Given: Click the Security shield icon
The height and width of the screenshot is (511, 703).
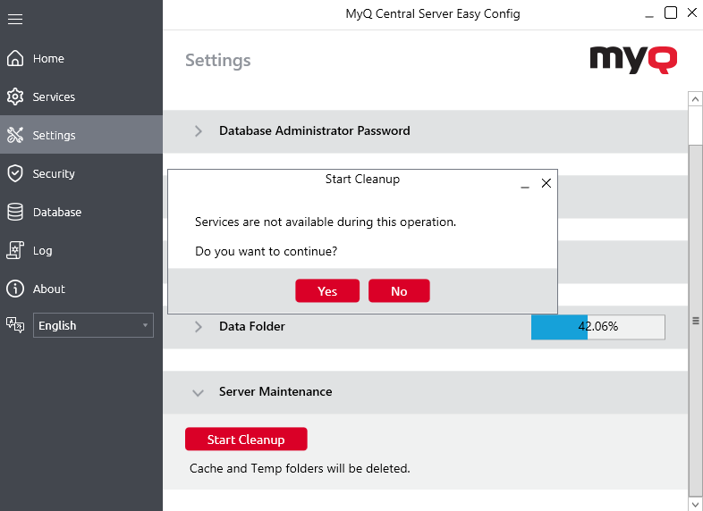Looking at the screenshot, I should [14, 174].
